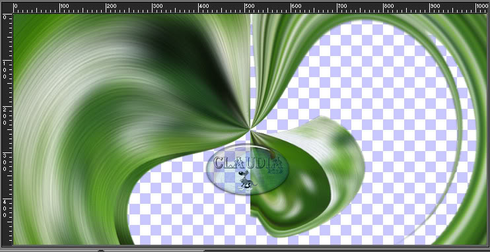Click the 300 mark on the horizontal ruler
Viewport: 490px width, 252px height.
pyautogui.click(x=157, y=6)
